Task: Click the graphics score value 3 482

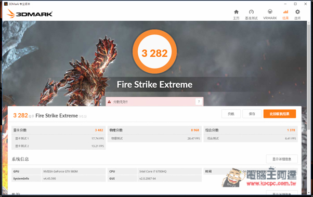Action: point(99,130)
